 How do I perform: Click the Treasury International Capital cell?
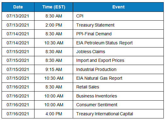pyautogui.click(x=118, y=114)
